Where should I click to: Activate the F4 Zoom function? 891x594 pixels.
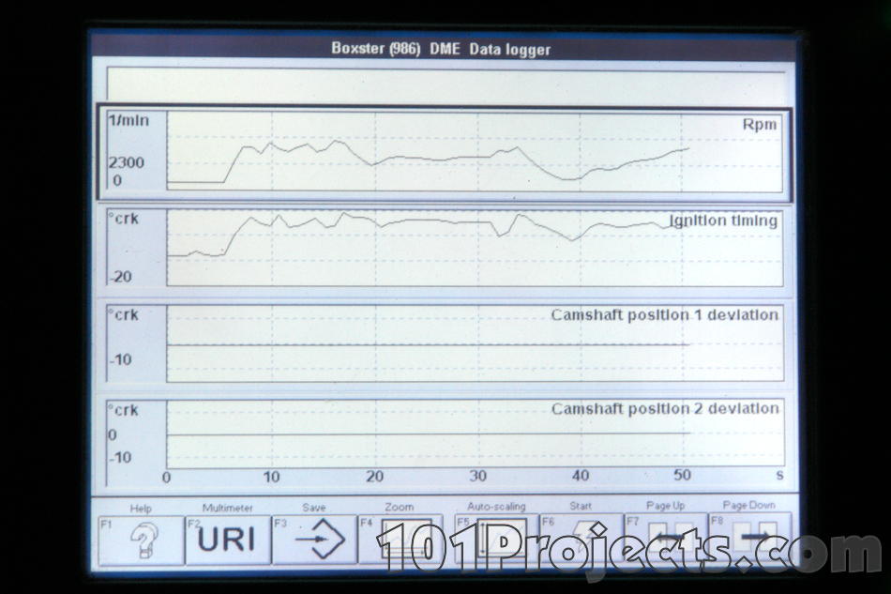coord(400,539)
